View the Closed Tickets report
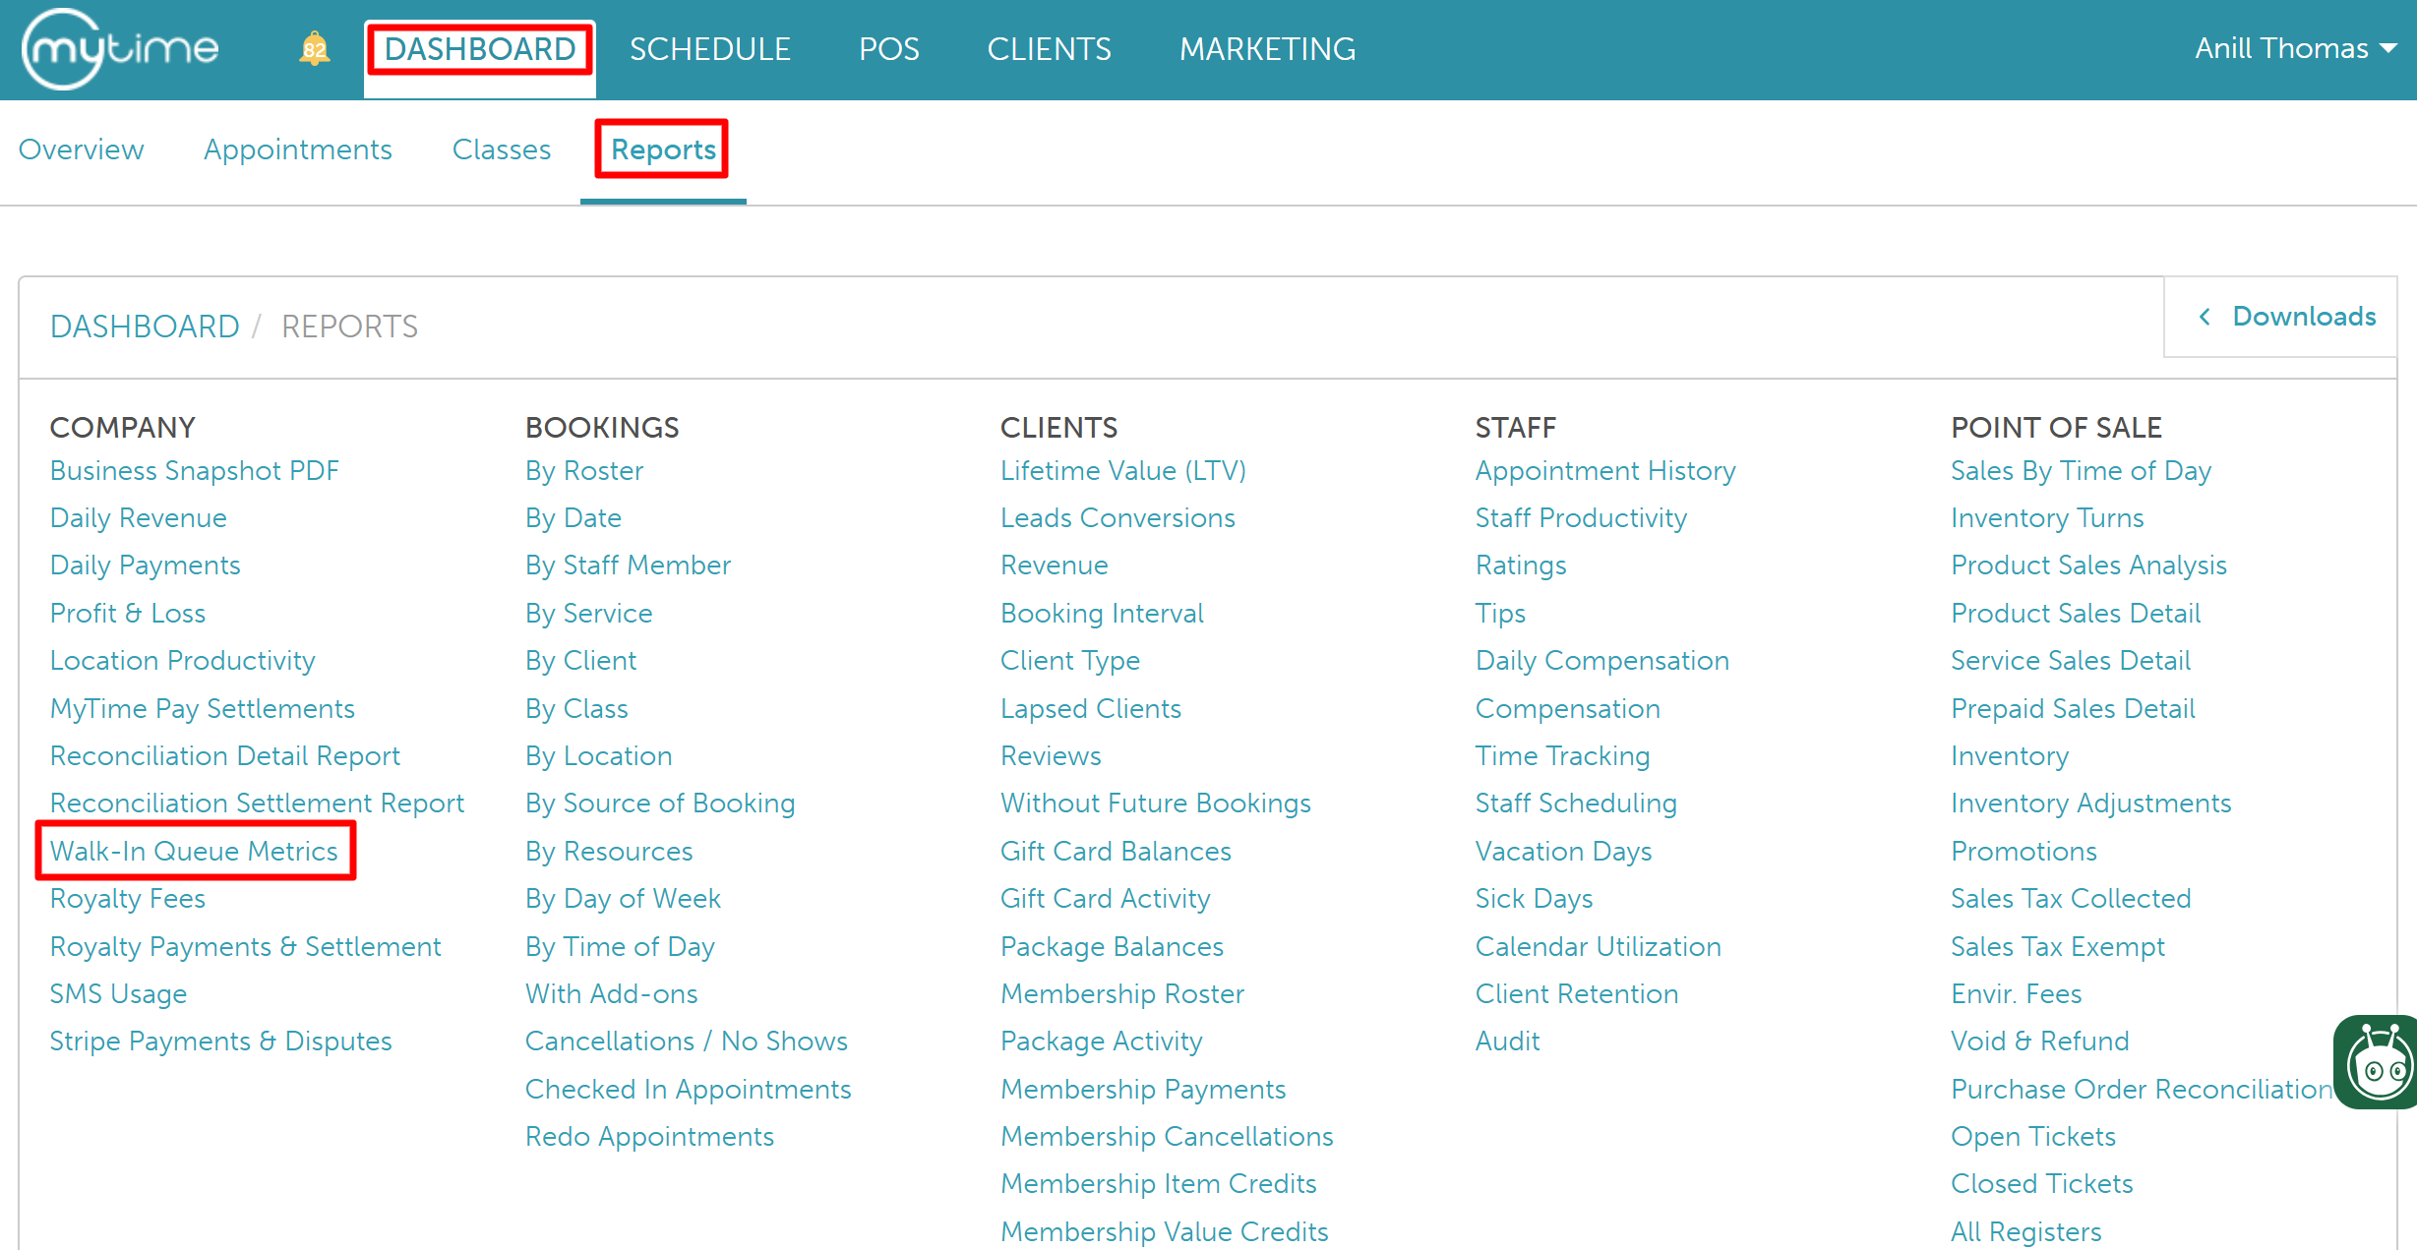Viewport: 2417px width, 1250px height. 2042,1184
